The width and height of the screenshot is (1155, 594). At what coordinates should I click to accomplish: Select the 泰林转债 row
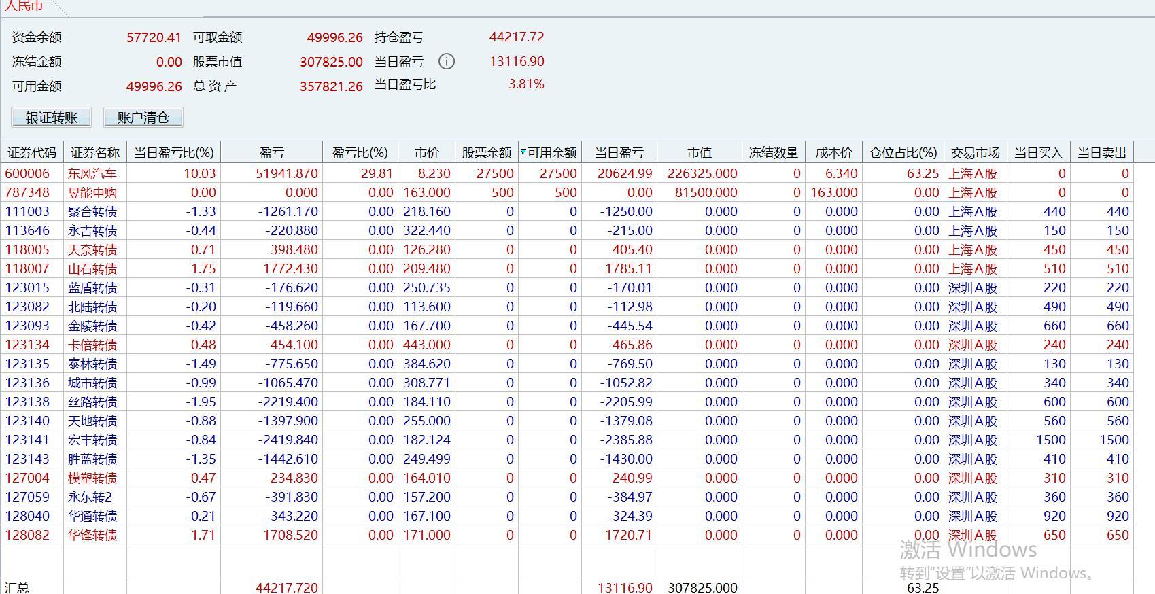coord(567,364)
